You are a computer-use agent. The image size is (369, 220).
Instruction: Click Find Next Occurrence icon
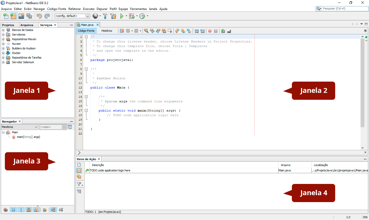(x=158, y=31)
